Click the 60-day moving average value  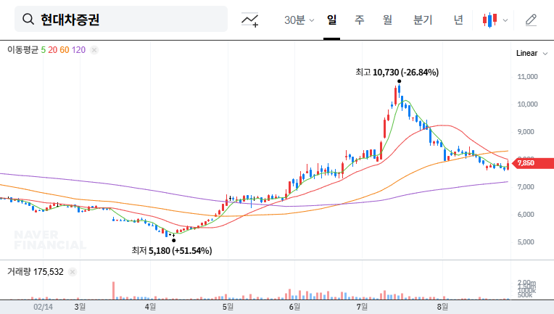pos(65,50)
